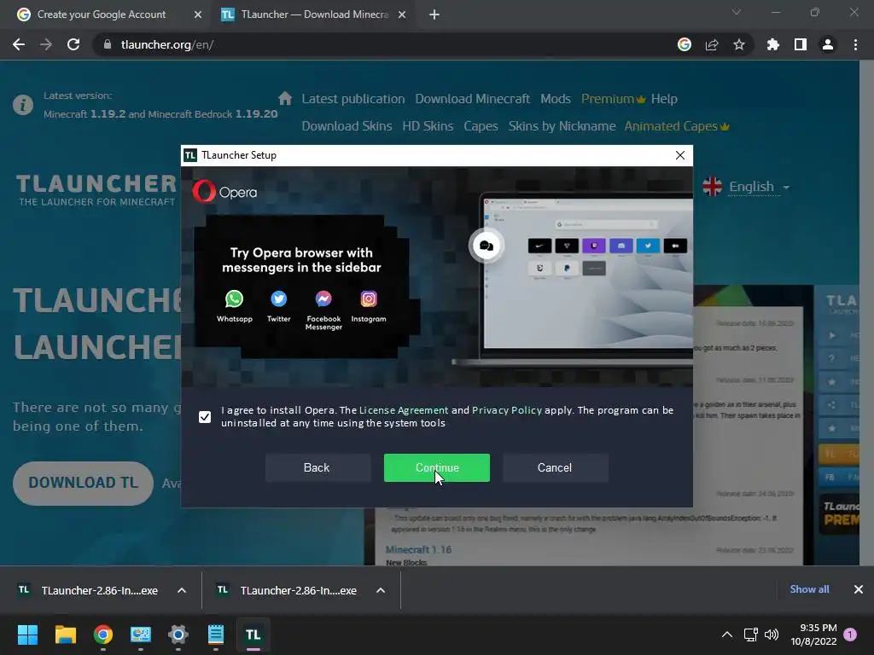Screen dimensions: 874x655
Task: Click the info icon beside Latest version
Action: [23, 105]
